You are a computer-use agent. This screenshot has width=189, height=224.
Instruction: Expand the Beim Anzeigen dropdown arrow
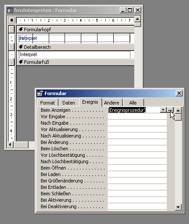pyautogui.click(x=163, y=110)
